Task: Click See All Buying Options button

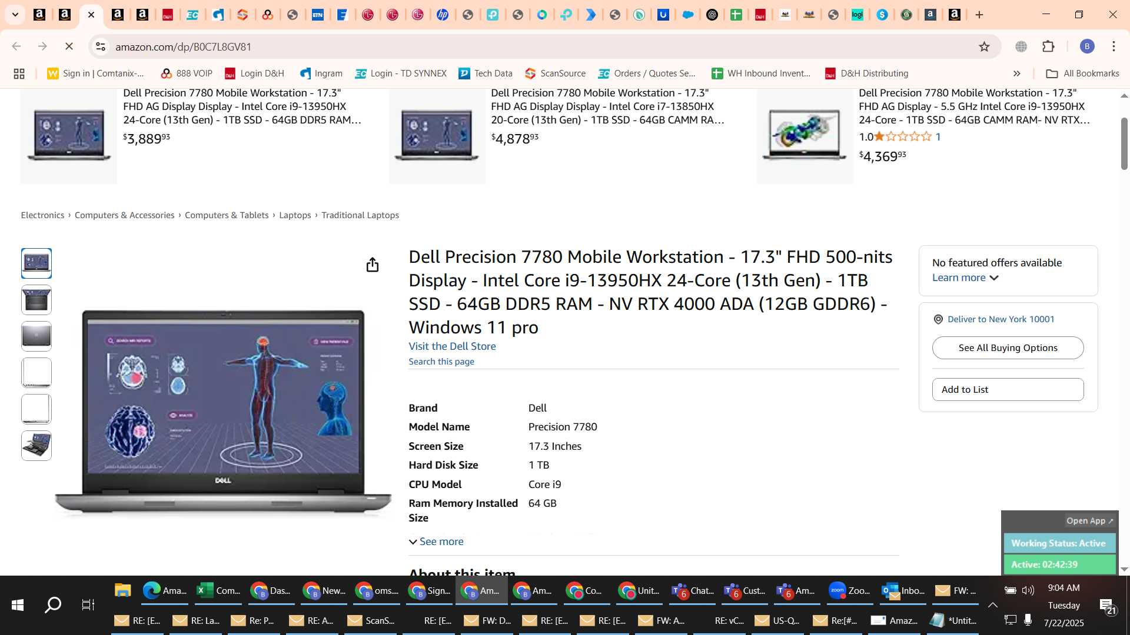Action: (1008, 348)
